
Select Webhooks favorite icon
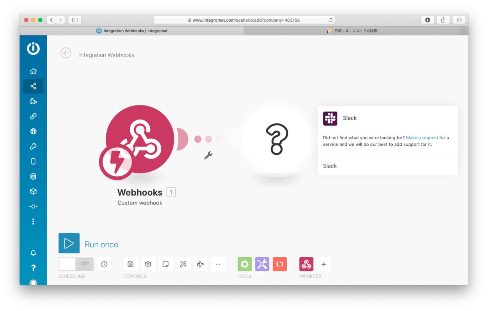point(306,264)
